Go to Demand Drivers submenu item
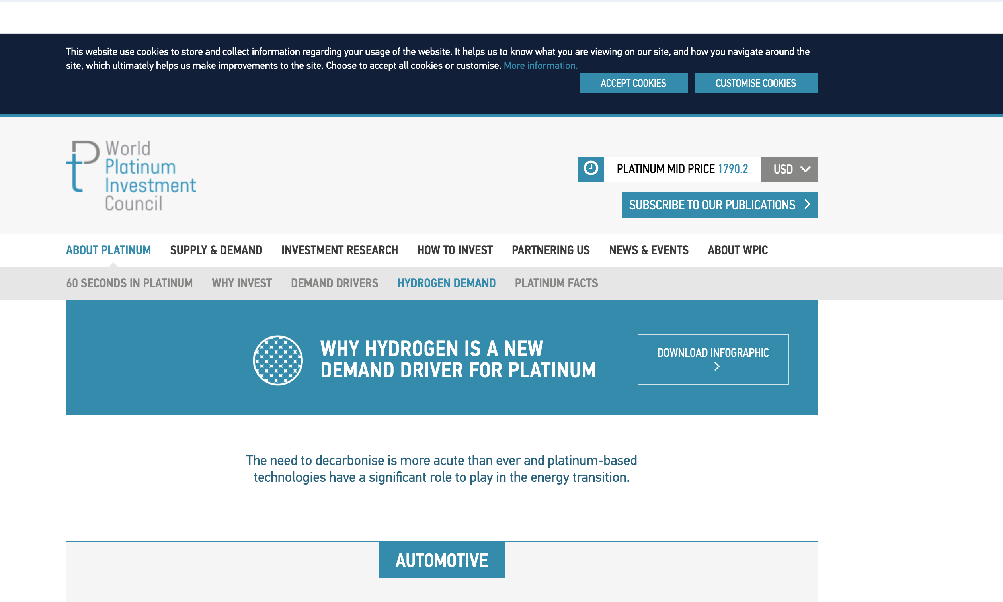 (x=334, y=283)
